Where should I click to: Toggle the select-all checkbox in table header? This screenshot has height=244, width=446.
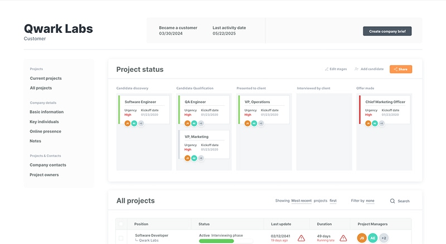point(121,224)
